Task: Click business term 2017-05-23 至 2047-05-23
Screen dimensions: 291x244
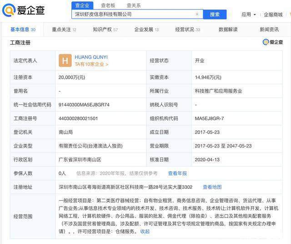Action: point(223,146)
